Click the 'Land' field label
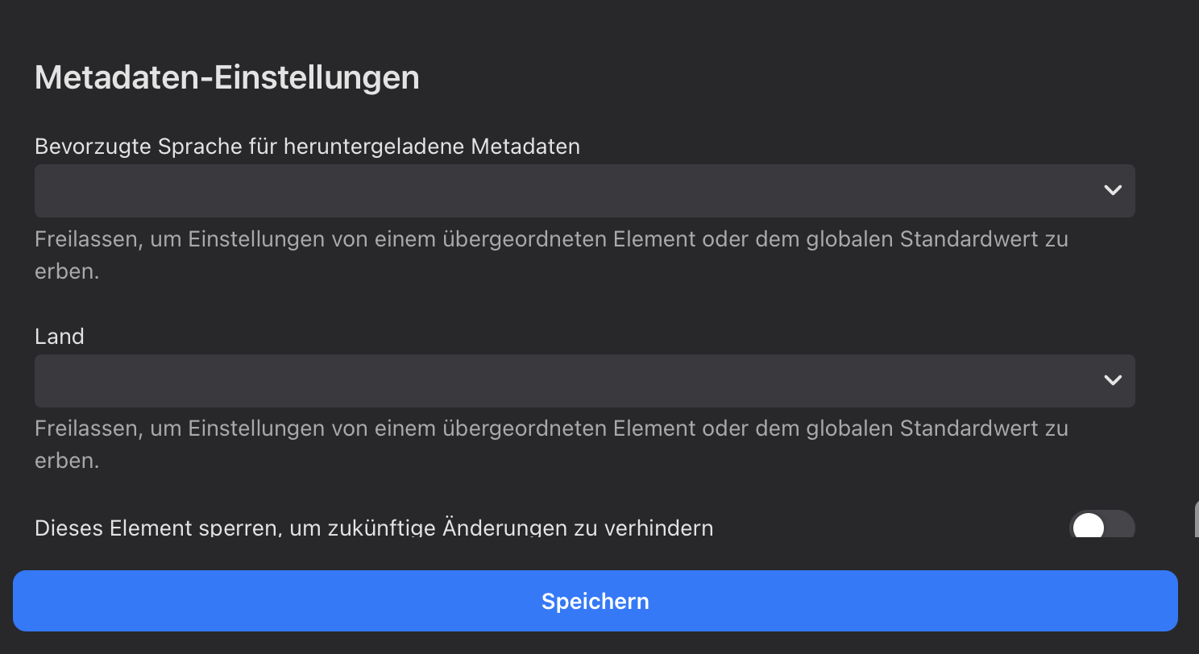 60,336
